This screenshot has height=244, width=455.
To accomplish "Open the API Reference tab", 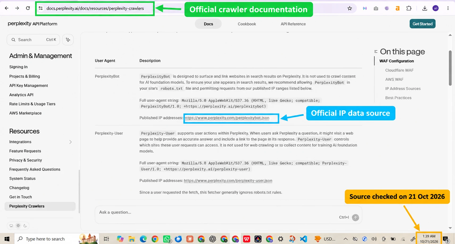I will pyautogui.click(x=293, y=24).
